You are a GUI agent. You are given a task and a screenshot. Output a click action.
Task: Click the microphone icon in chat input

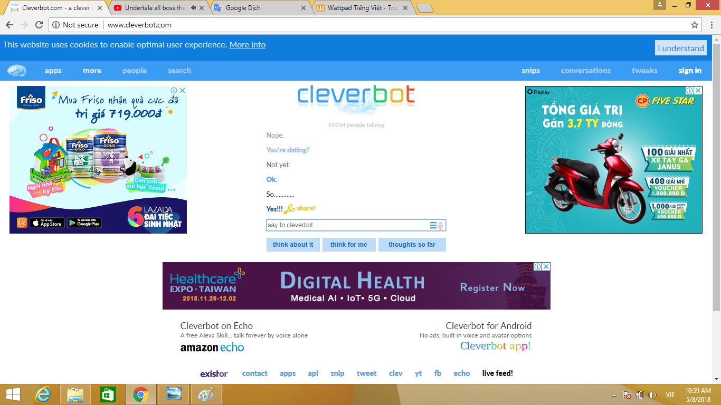441,226
